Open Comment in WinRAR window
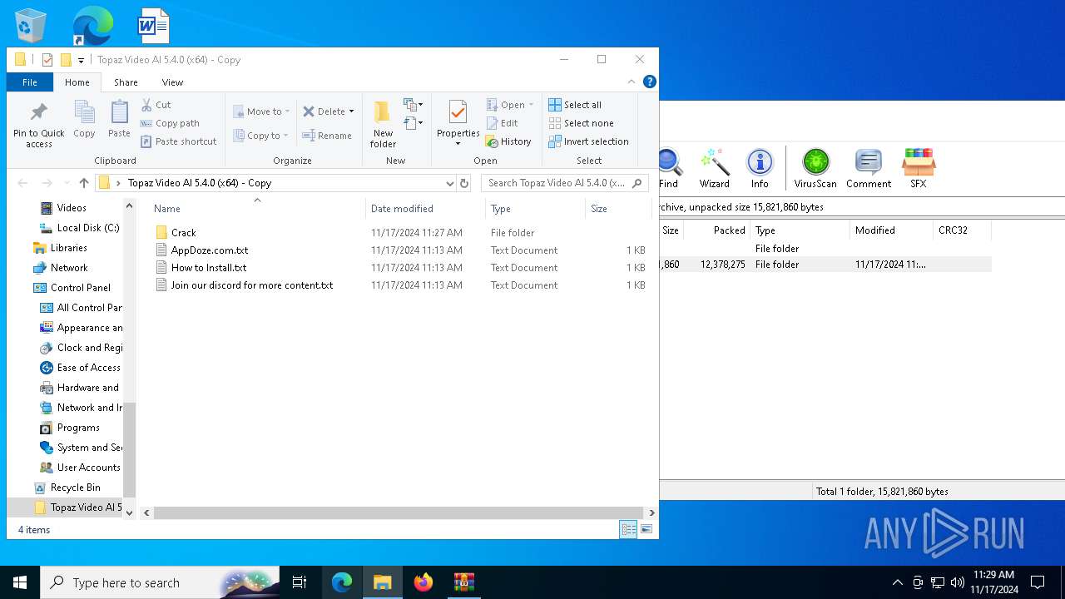Viewport: 1065px width, 599px height. pyautogui.click(x=869, y=169)
